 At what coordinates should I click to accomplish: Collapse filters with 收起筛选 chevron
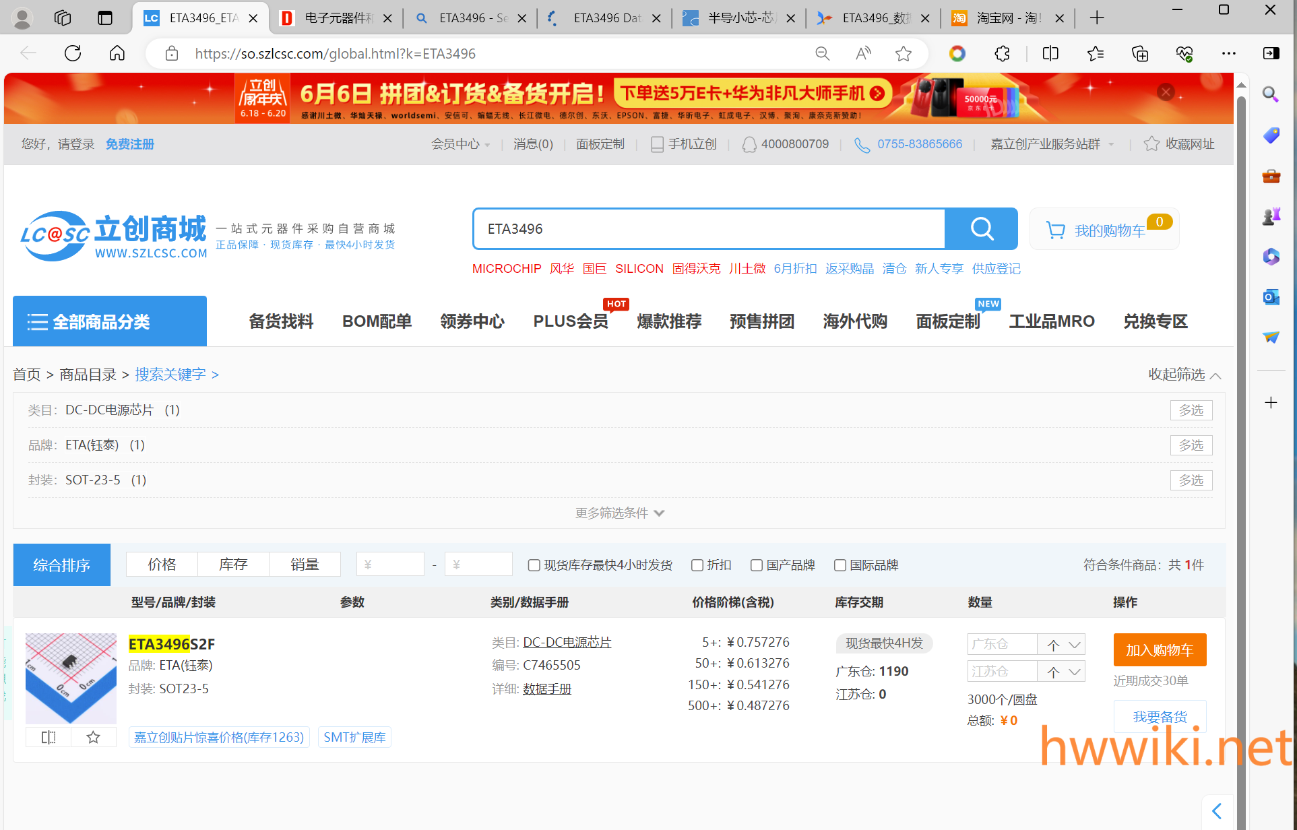click(x=1215, y=375)
